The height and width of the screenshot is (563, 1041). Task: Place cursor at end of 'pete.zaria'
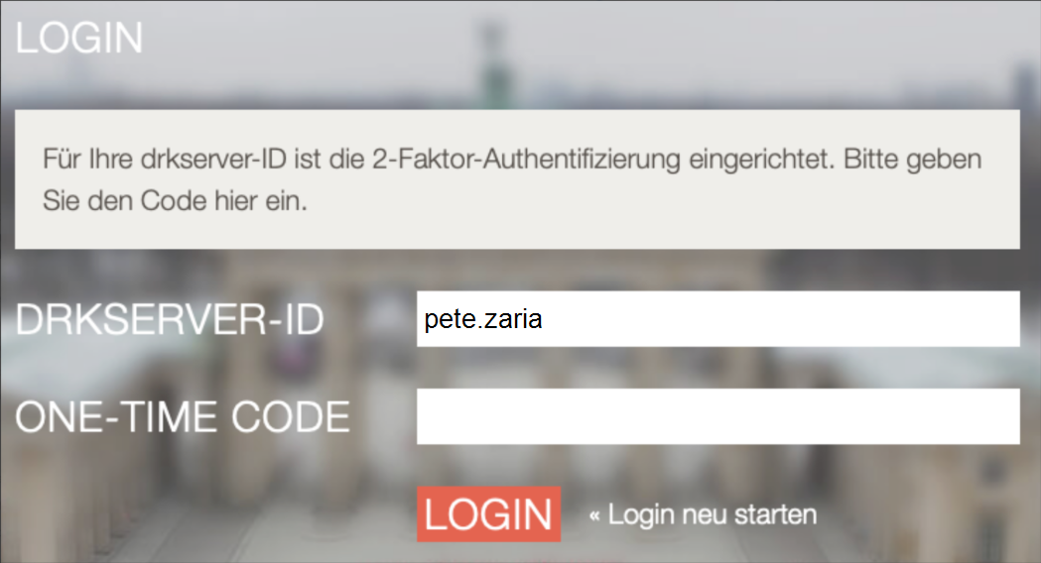pyautogui.click(x=544, y=319)
